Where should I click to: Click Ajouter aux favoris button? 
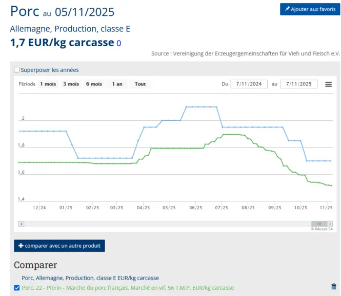coord(310,9)
